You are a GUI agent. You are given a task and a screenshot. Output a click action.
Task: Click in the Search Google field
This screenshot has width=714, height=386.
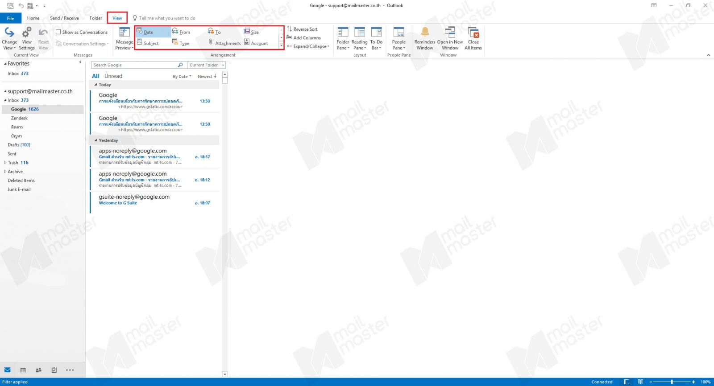(x=134, y=65)
